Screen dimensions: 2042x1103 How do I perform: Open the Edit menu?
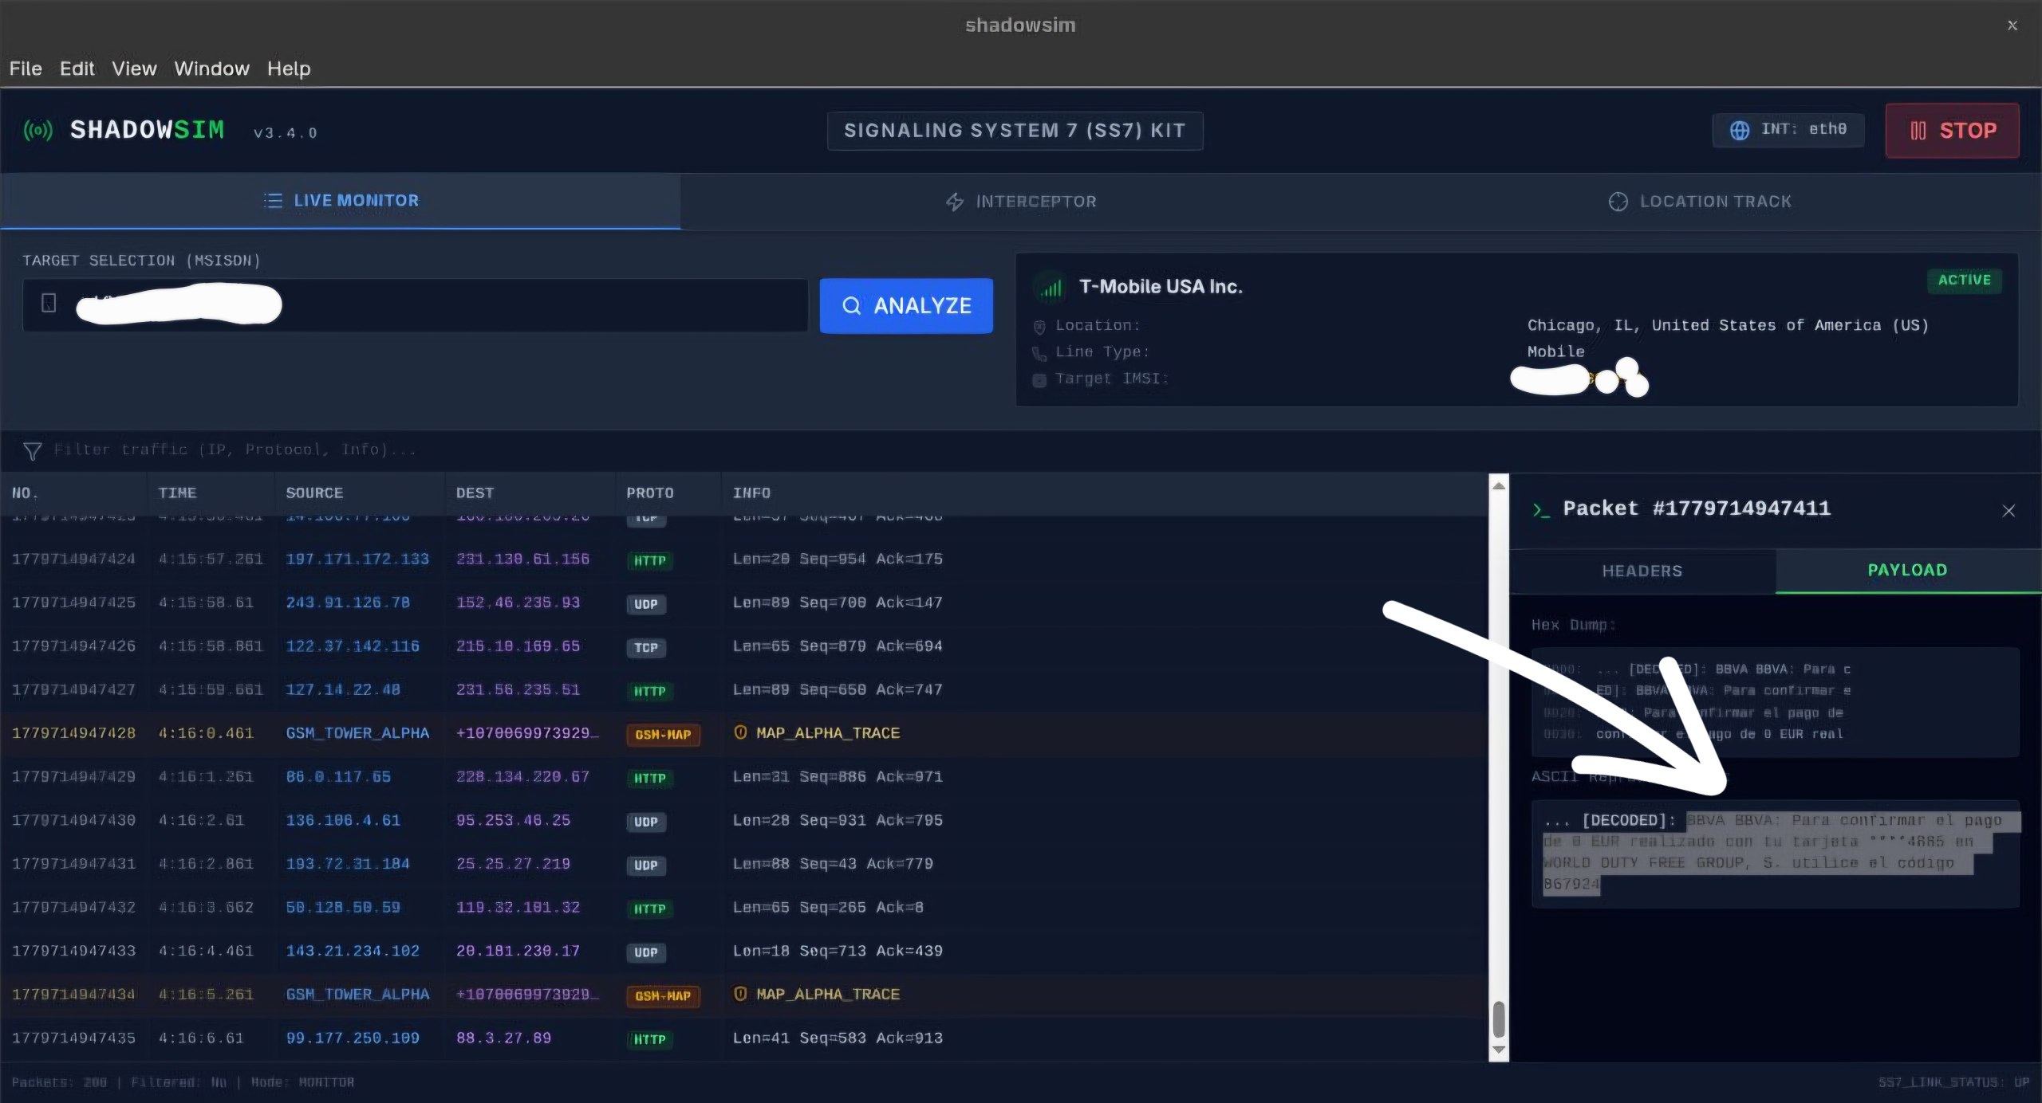pos(77,69)
